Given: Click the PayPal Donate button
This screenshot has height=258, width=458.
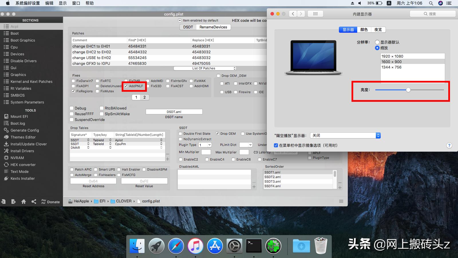Looking at the screenshot, I should (50, 202).
